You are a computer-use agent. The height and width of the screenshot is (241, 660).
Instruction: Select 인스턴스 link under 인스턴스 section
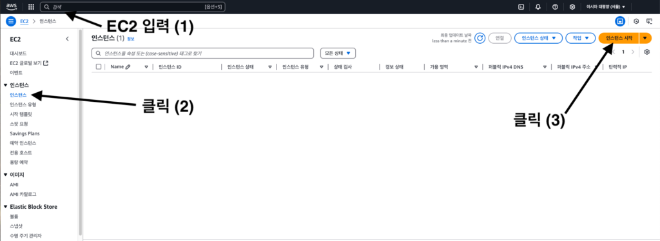[x=18, y=95]
